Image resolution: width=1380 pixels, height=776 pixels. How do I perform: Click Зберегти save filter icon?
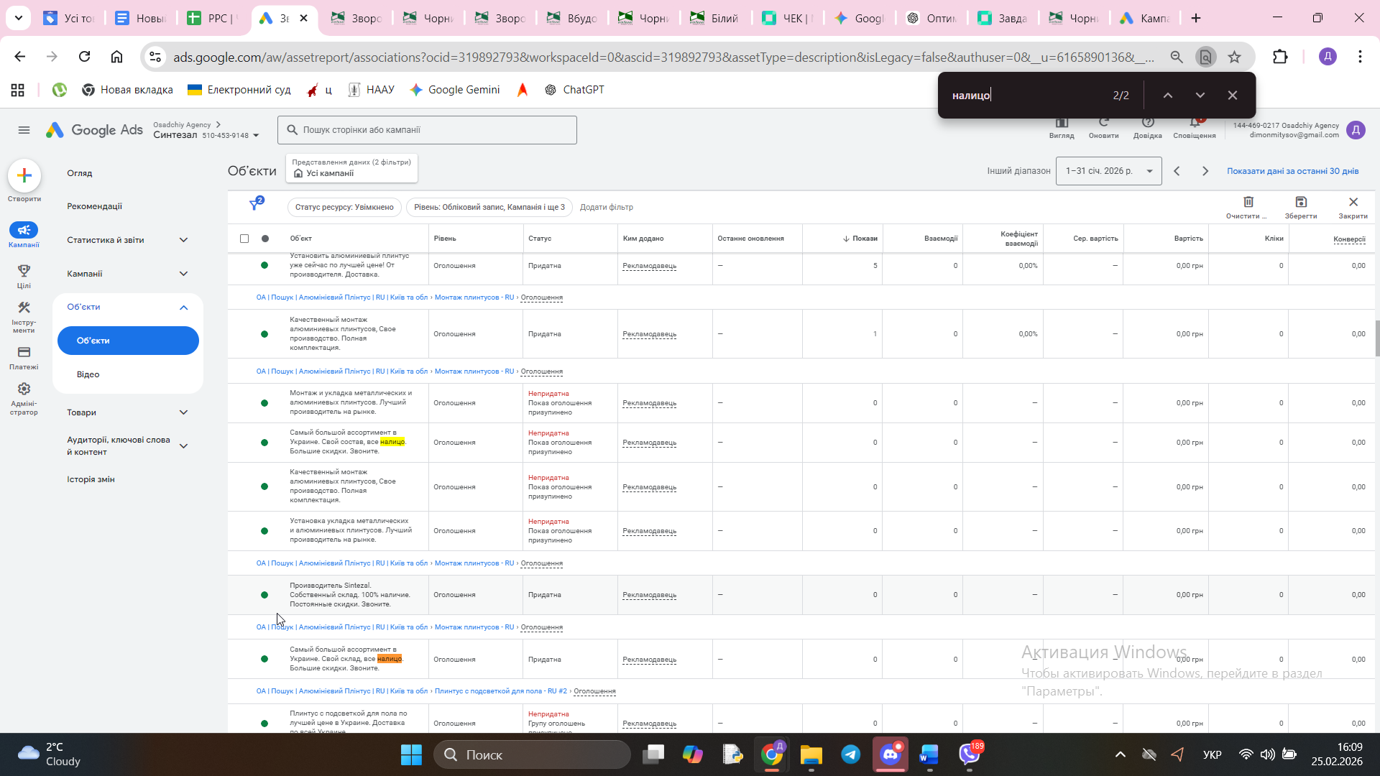coord(1301,203)
